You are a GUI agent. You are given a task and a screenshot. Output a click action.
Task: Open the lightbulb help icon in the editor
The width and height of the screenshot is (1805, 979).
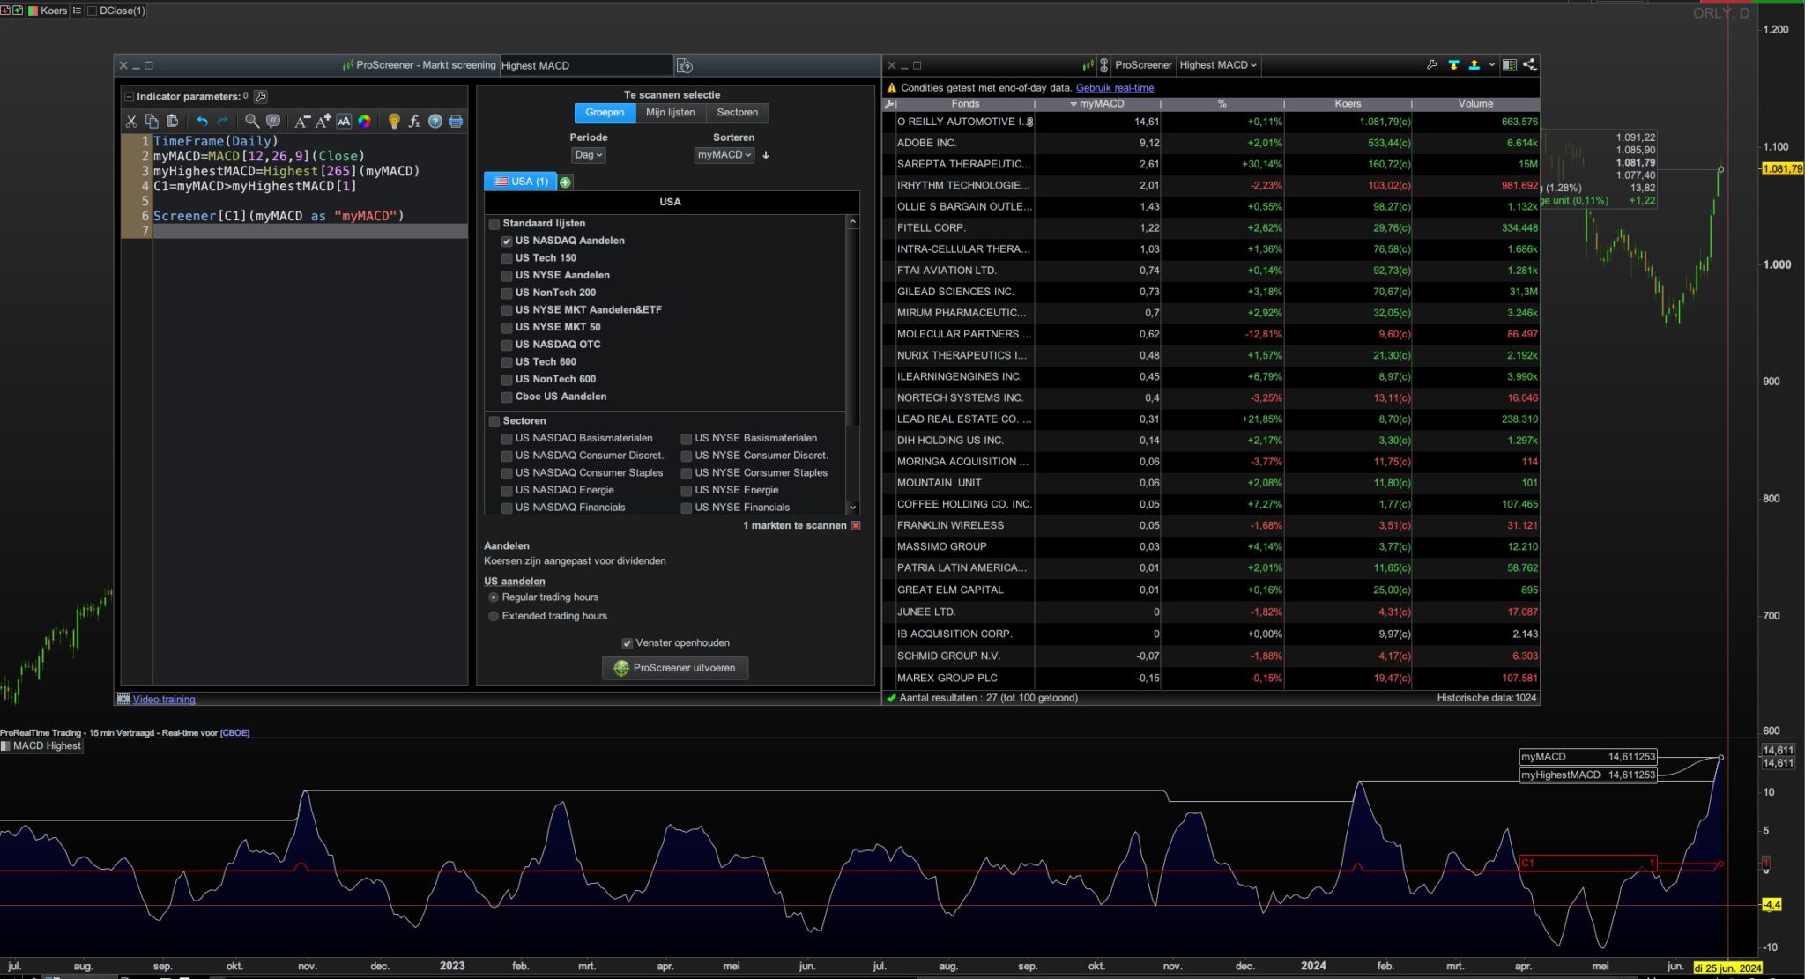point(394,122)
